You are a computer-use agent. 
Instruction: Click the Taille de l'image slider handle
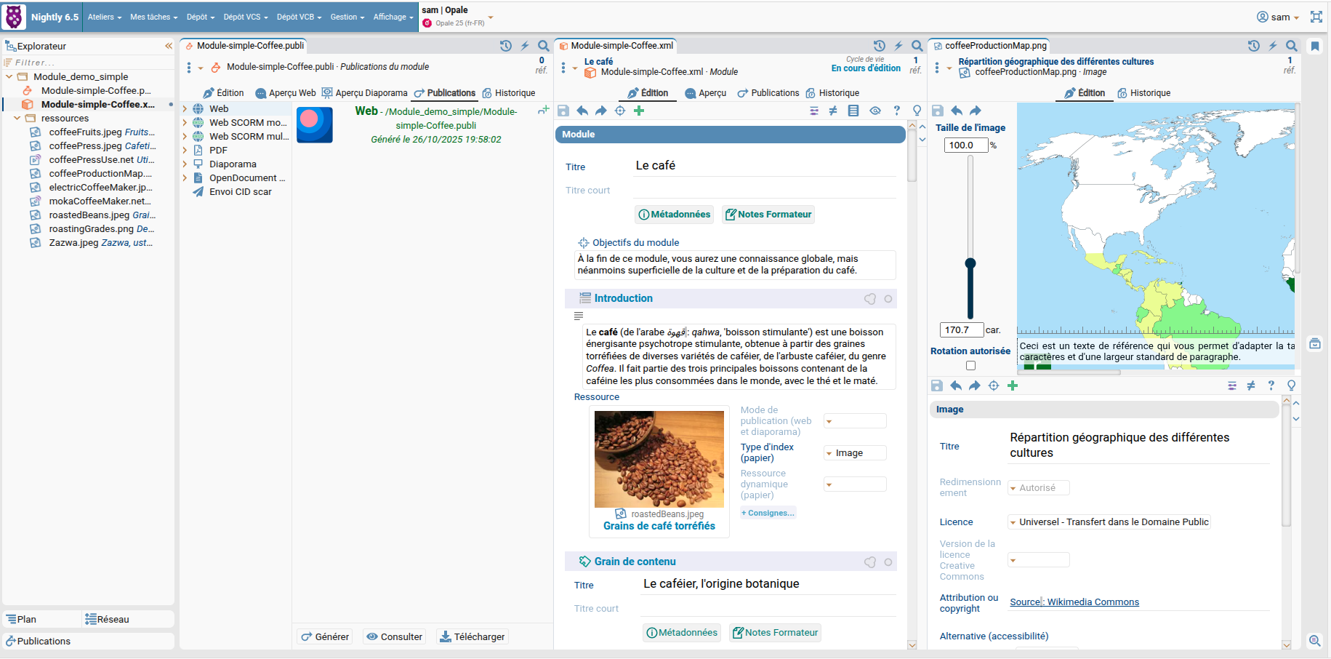pos(970,263)
